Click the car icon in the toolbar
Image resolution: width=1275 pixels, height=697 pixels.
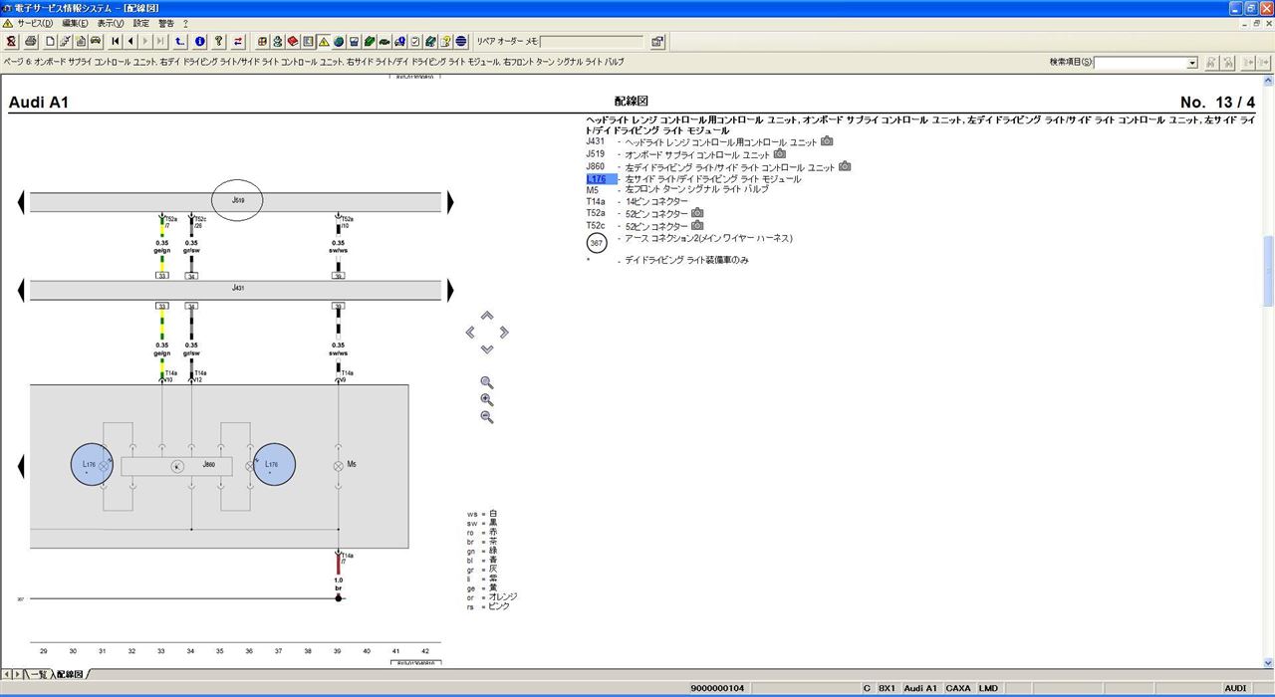click(x=96, y=42)
